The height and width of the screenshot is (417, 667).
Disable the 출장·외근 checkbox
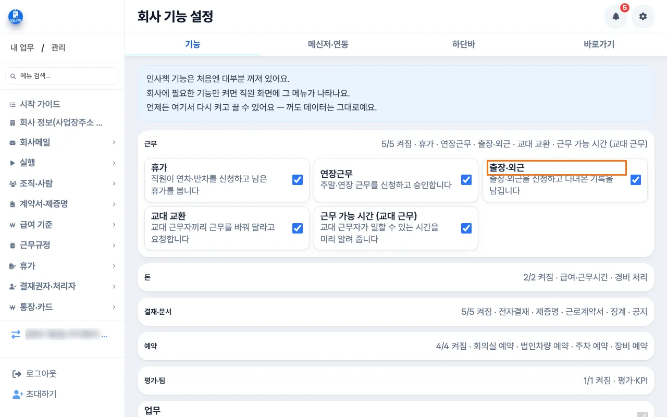pyautogui.click(x=636, y=180)
